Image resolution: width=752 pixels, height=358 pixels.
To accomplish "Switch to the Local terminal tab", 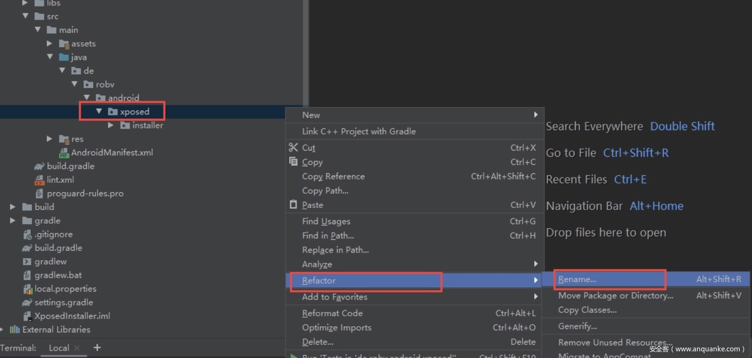I will [59, 348].
